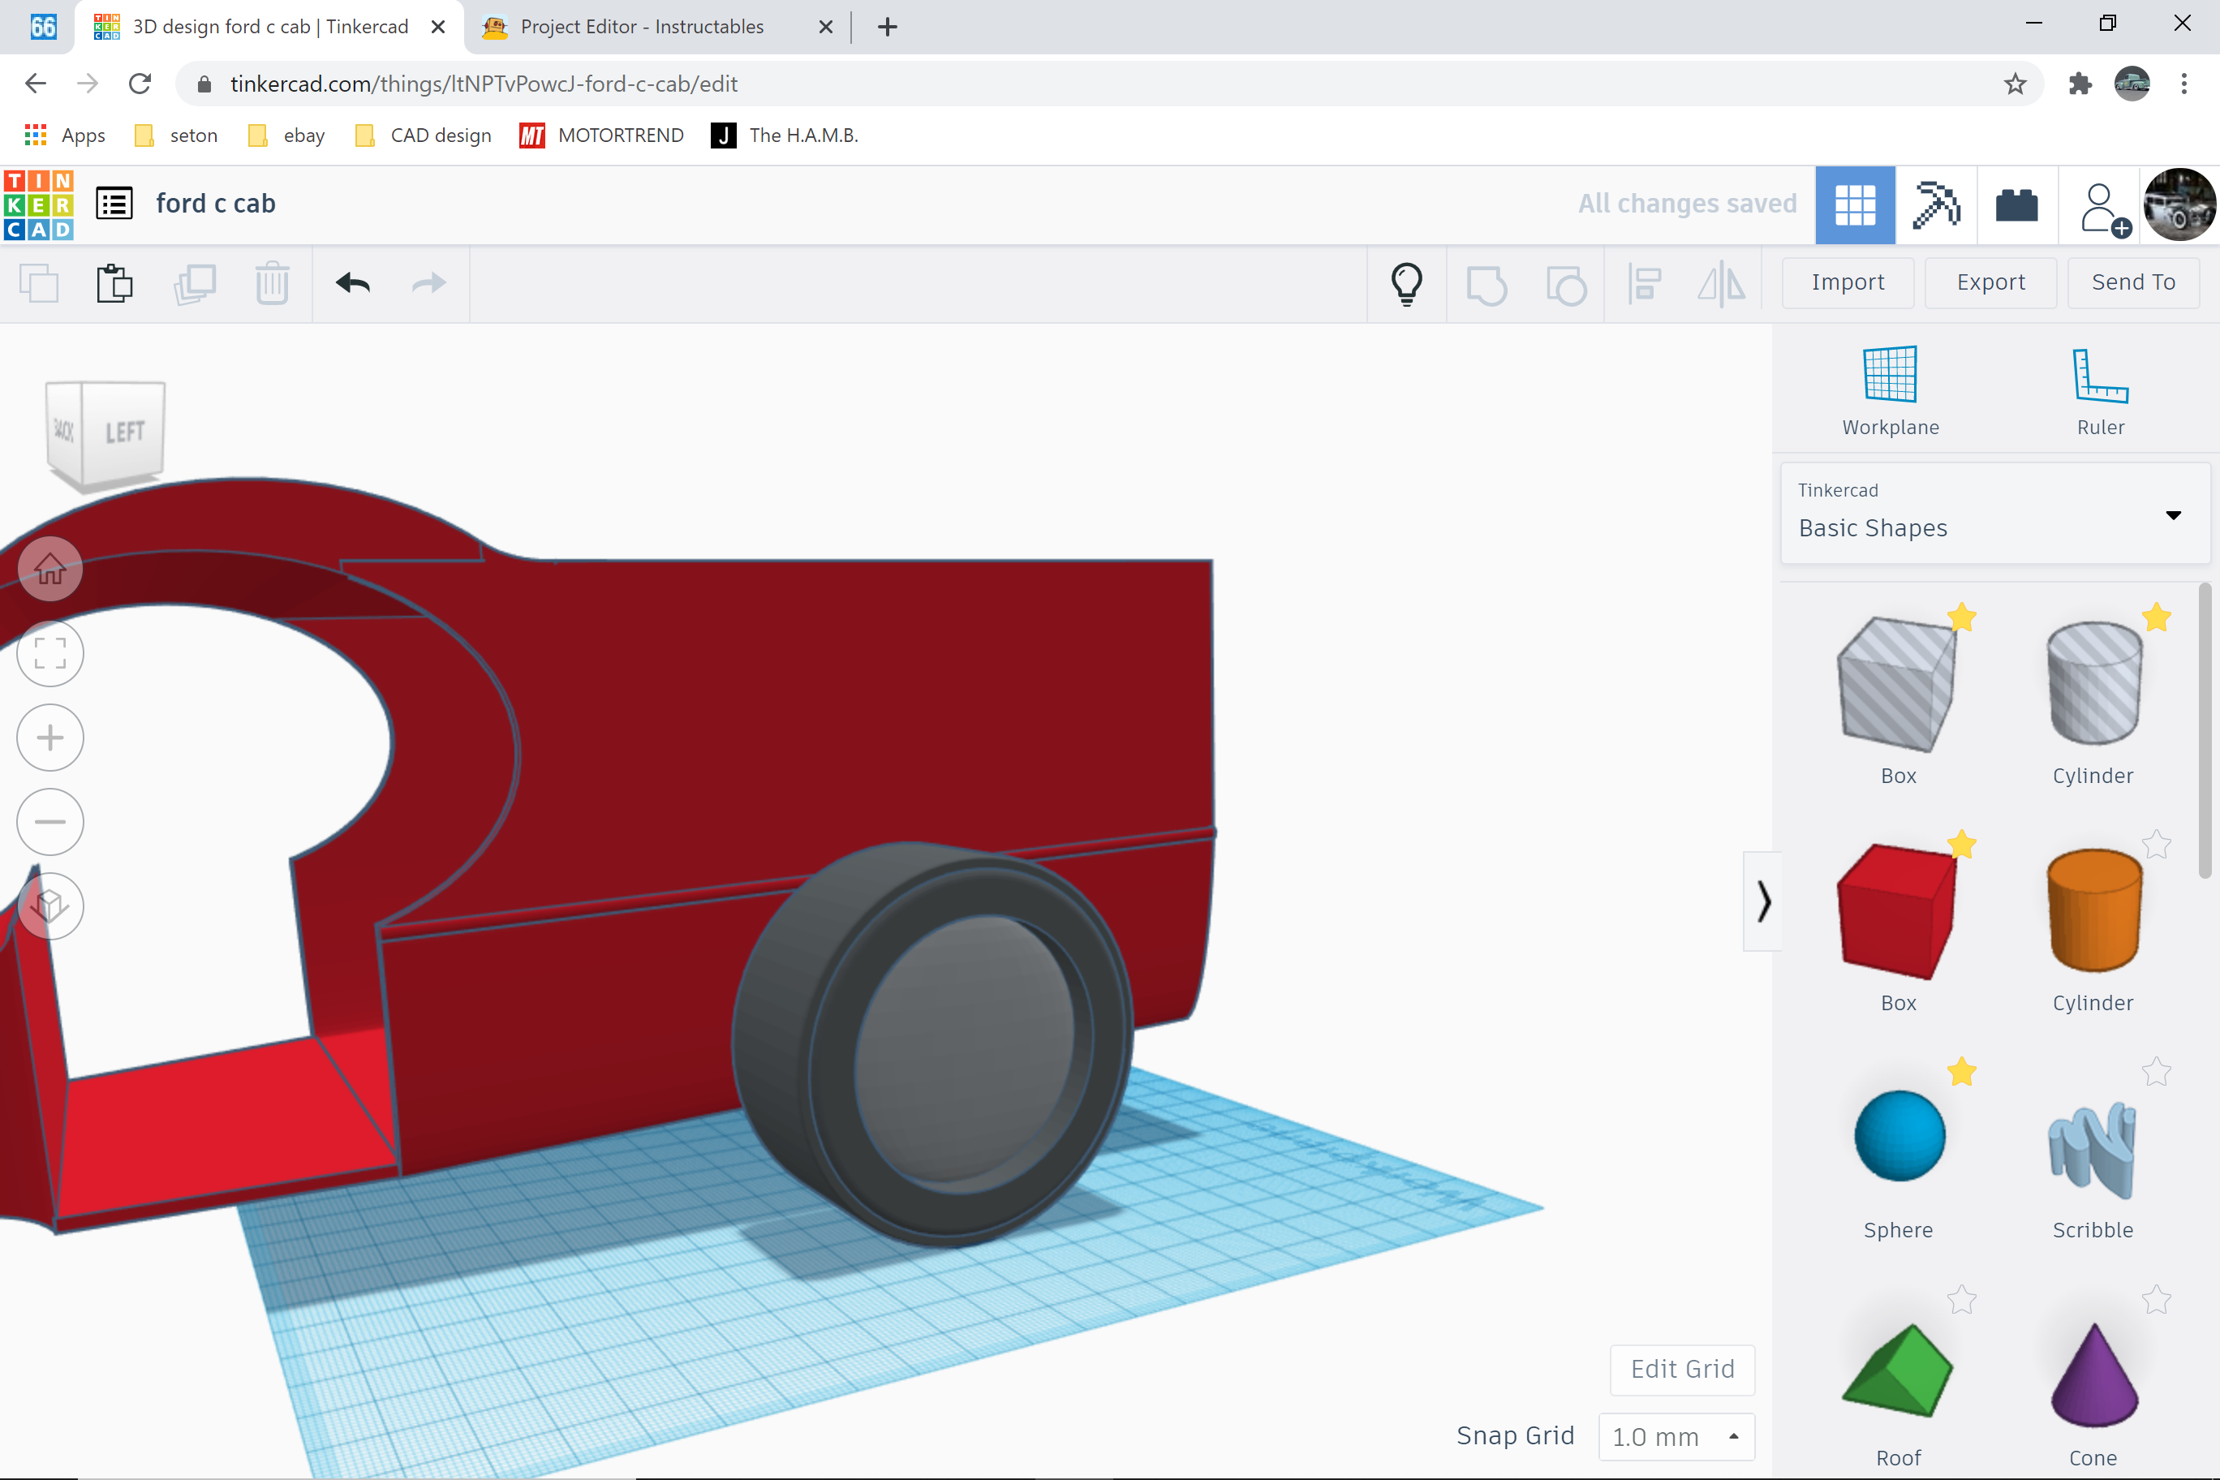Click the Copy toolbar icon
This screenshot has height=1480, width=2220.
pos(39,283)
